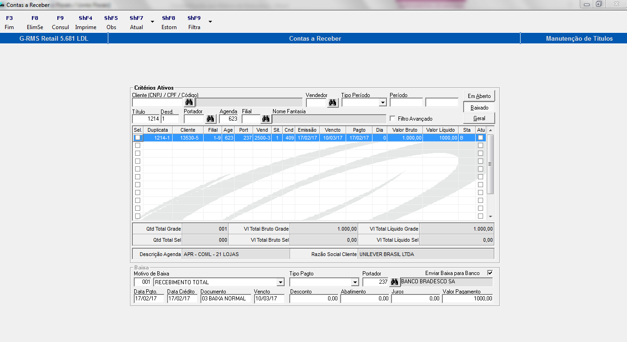
Task: Uncheck Enviar Baixa para Banco
Action: tap(490, 273)
